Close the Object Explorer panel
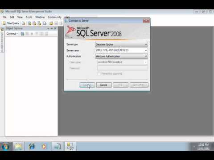 click(x=55, y=28)
